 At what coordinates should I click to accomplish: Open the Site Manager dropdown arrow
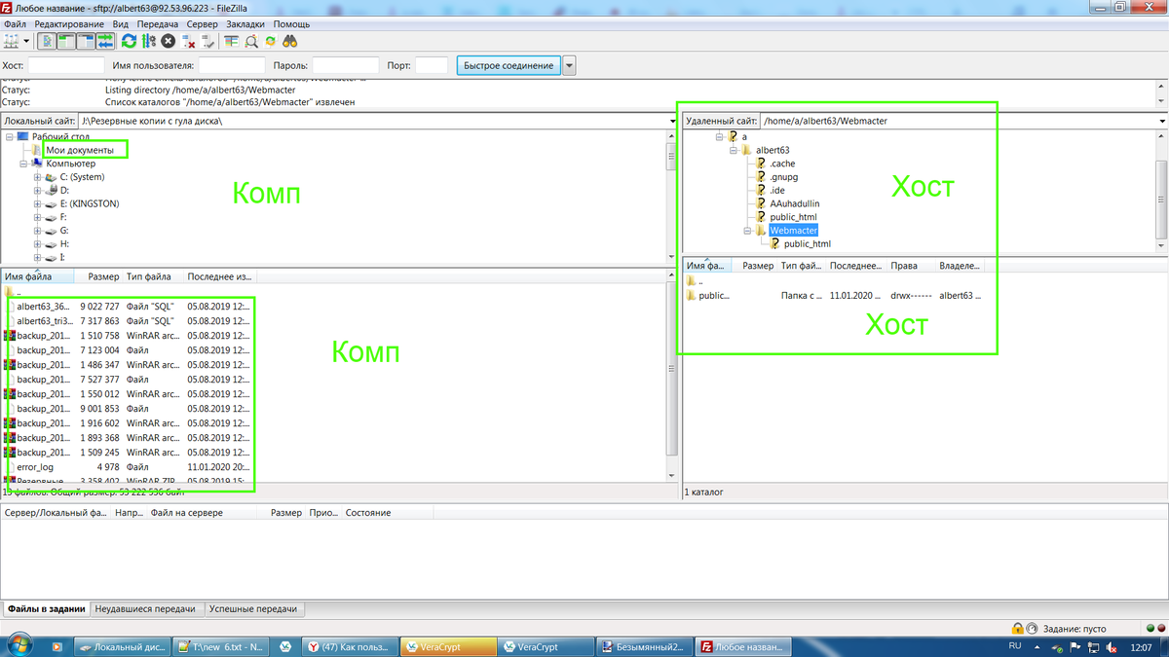26,41
